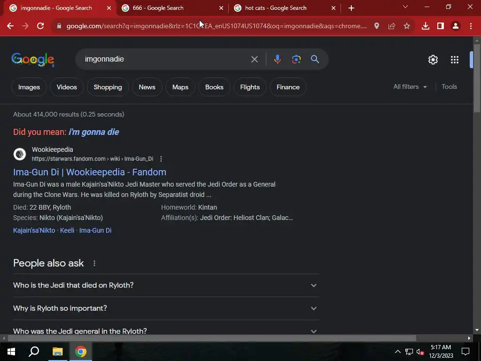
Task: Open Wookieepedia result favicon
Action: (20, 154)
